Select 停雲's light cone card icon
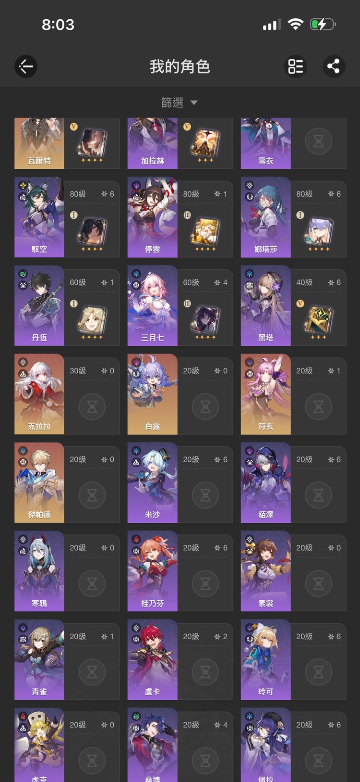 pos(205,231)
